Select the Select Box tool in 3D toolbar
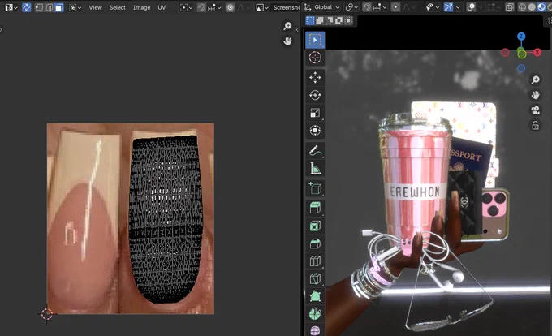The width and height of the screenshot is (552, 336). [315, 40]
